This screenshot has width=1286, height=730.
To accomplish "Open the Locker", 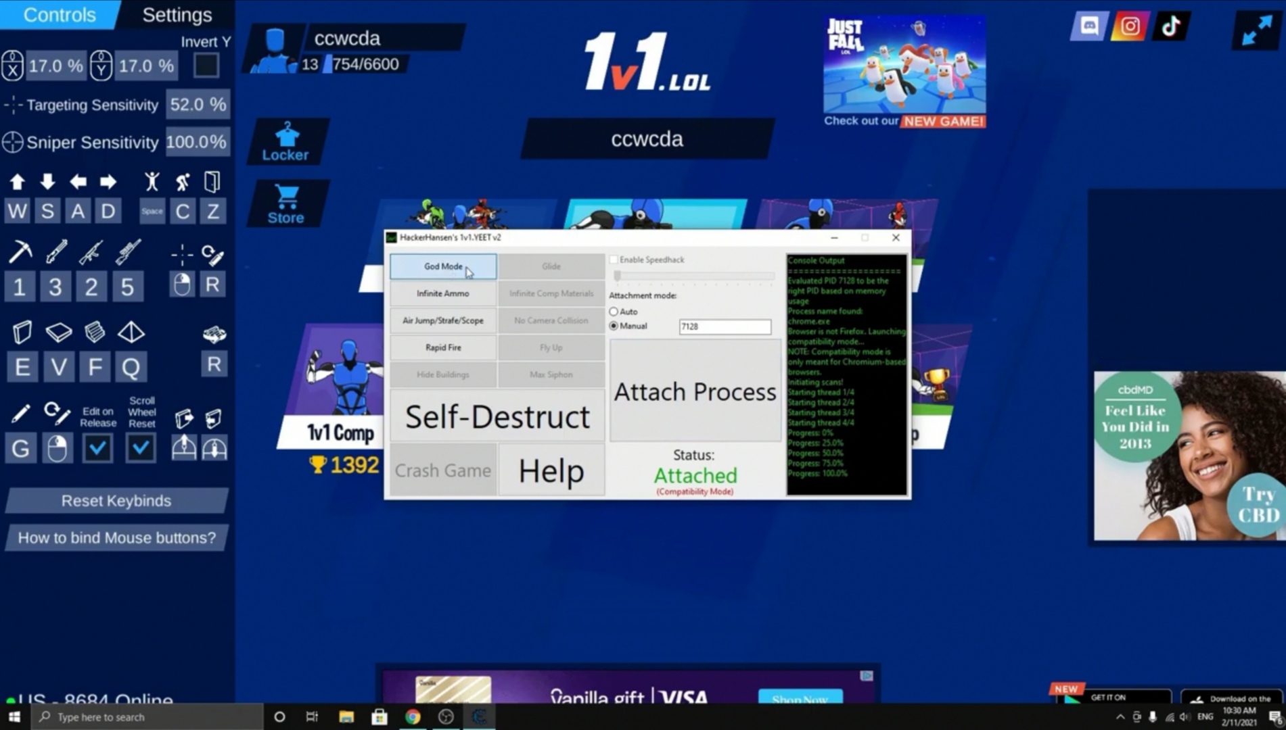I will [286, 142].
